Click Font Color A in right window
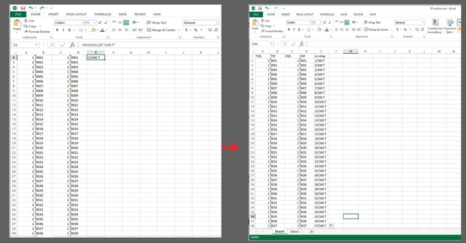 pyautogui.click(x=326, y=29)
